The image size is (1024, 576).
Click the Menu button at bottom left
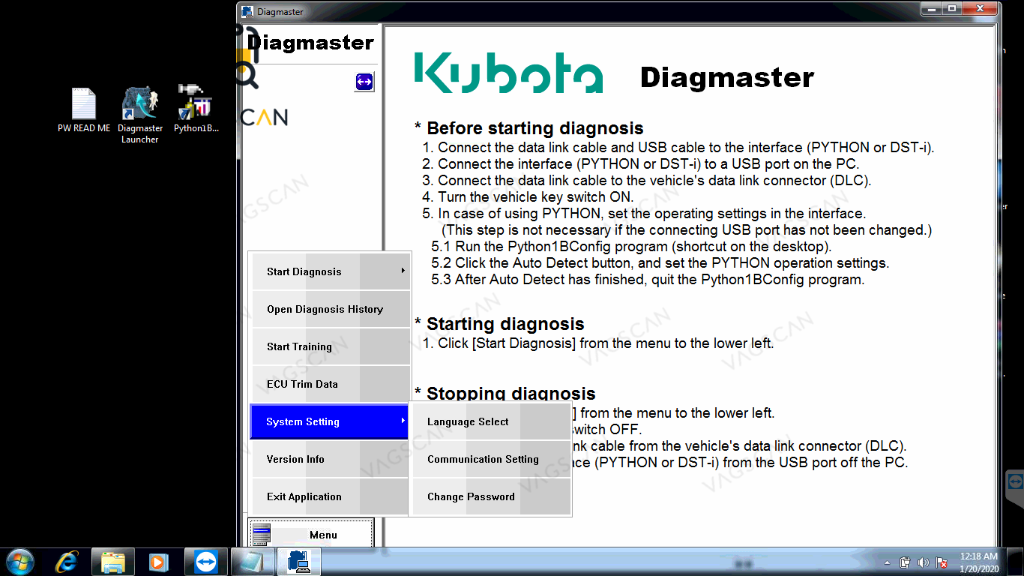click(311, 535)
